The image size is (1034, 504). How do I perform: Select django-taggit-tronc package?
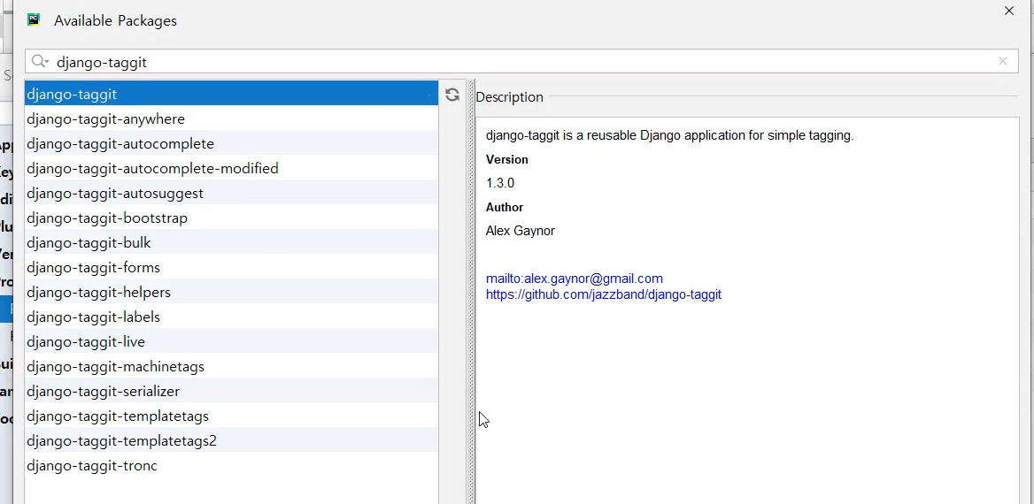tap(231, 465)
